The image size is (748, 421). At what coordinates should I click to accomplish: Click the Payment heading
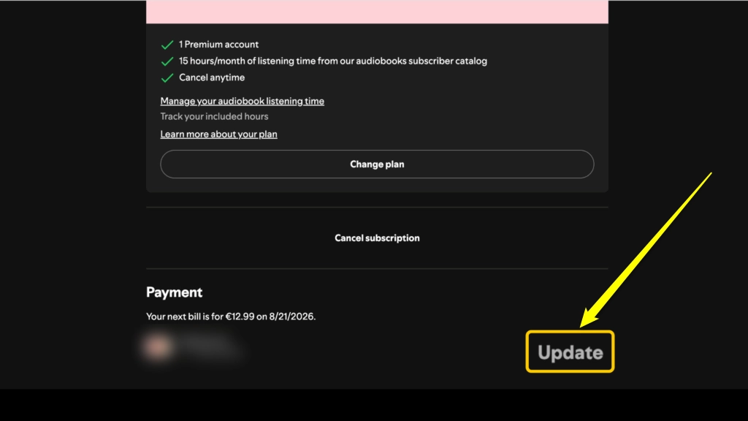pyautogui.click(x=174, y=292)
